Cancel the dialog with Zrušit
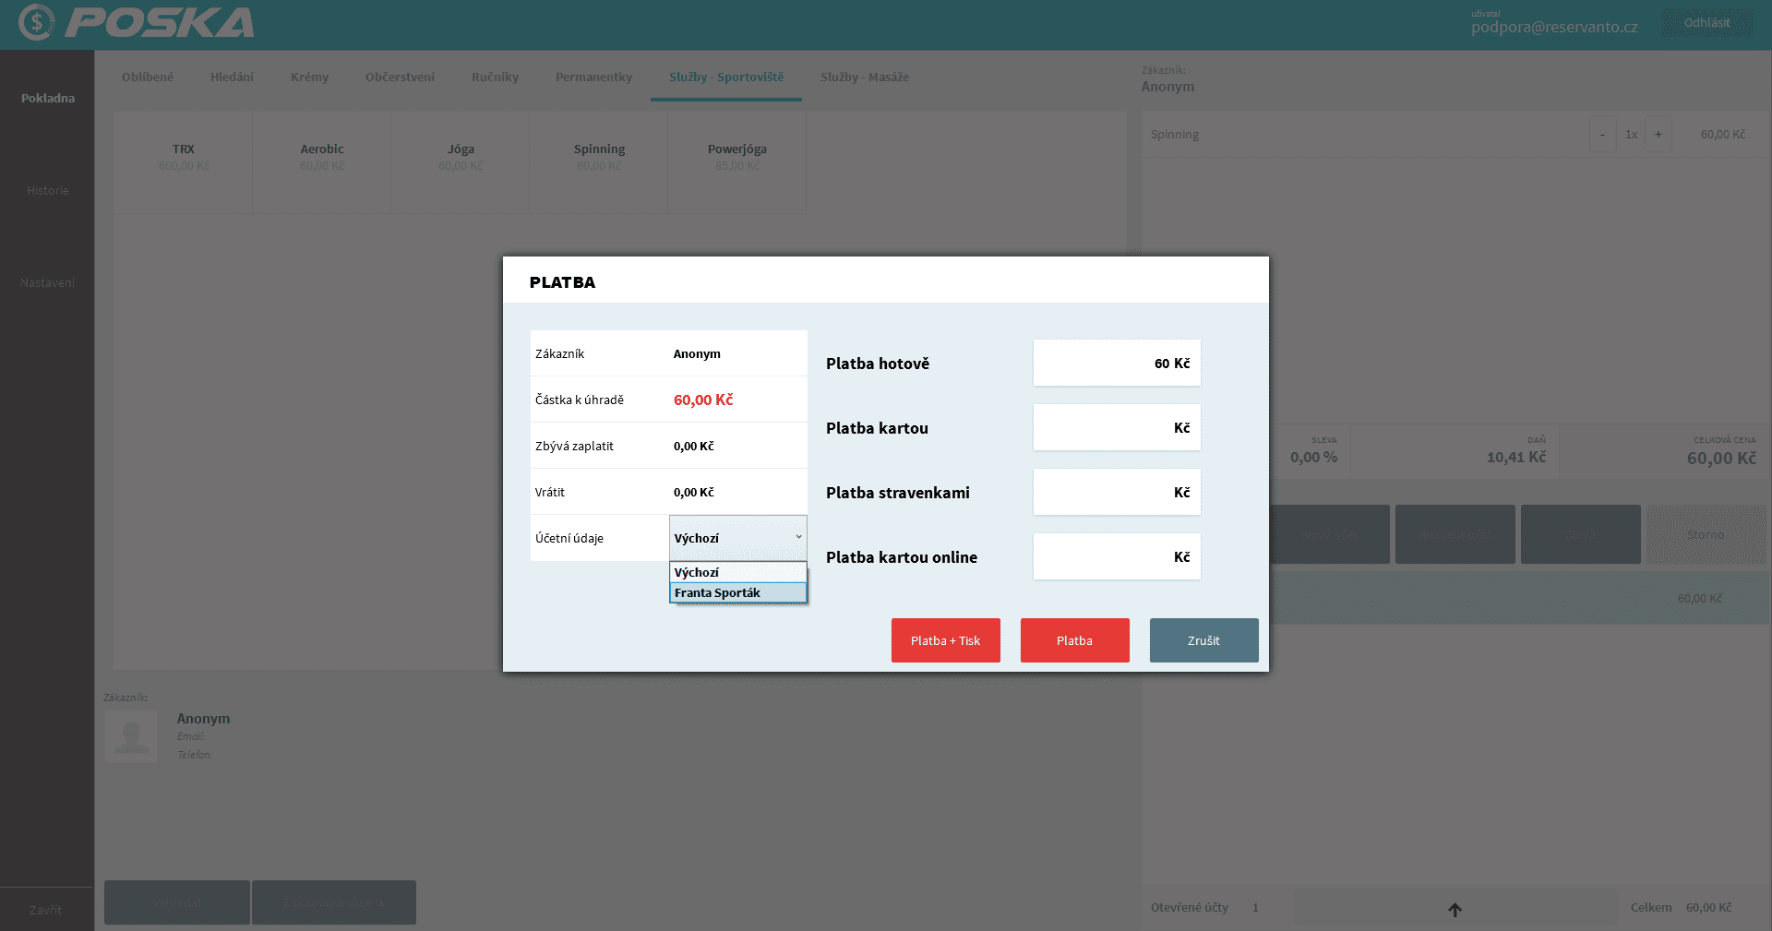Image resolution: width=1772 pixels, height=931 pixels. coord(1203,640)
